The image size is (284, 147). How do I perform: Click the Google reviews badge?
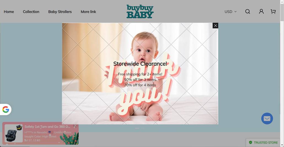coord(6,110)
